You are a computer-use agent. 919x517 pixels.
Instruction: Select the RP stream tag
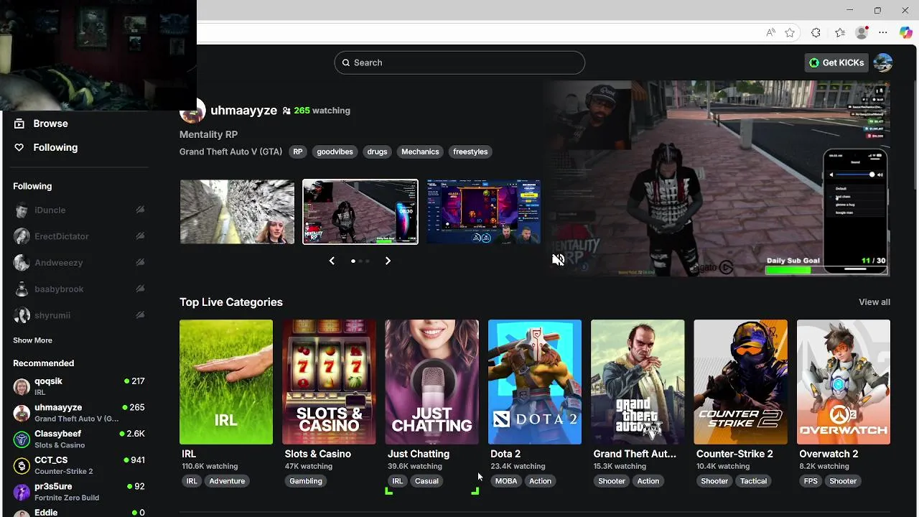pos(297,152)
